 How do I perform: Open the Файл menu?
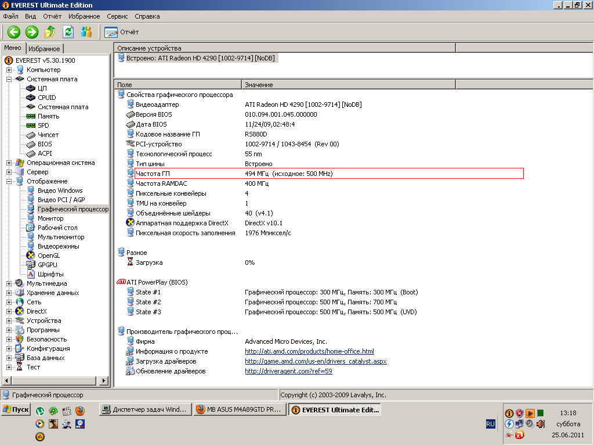10,16
